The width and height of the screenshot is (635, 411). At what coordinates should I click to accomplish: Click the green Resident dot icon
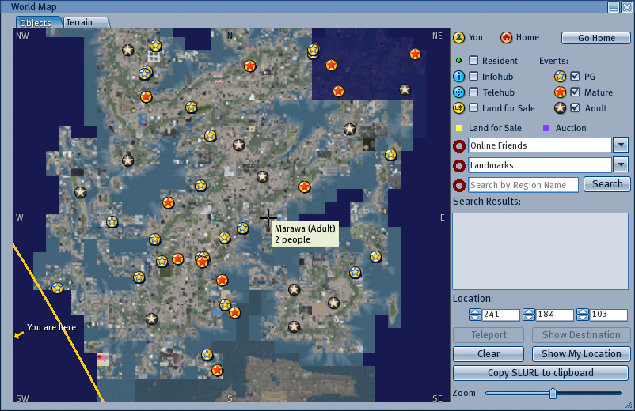(x=458, y=61)
